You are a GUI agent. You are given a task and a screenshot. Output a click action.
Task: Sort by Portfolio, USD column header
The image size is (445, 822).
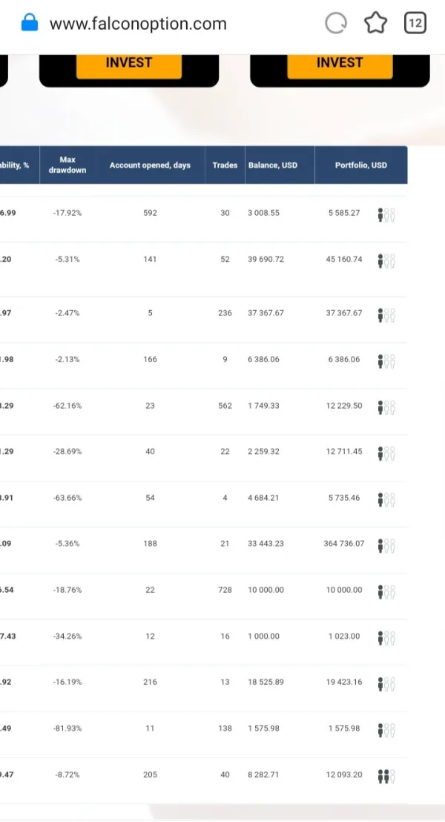pyautogui.click(x=360, y=165)
